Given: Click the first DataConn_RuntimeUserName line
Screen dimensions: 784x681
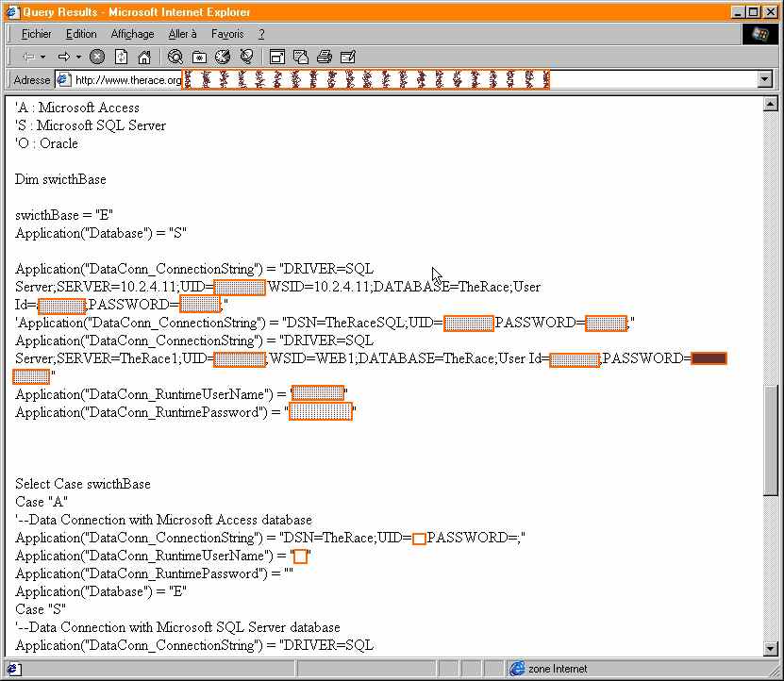Looking at the screenshot, I should [x=181, y=394].
